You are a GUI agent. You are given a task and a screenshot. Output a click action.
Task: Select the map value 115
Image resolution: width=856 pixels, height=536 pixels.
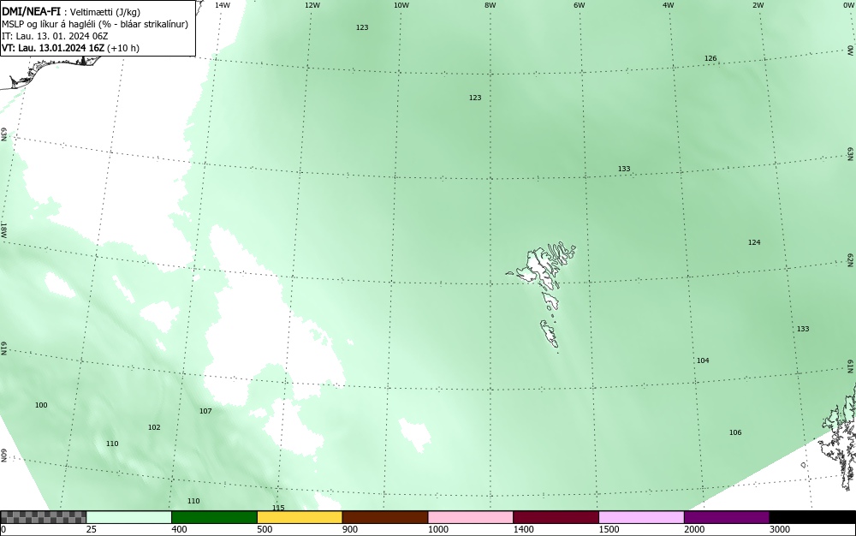278,508
